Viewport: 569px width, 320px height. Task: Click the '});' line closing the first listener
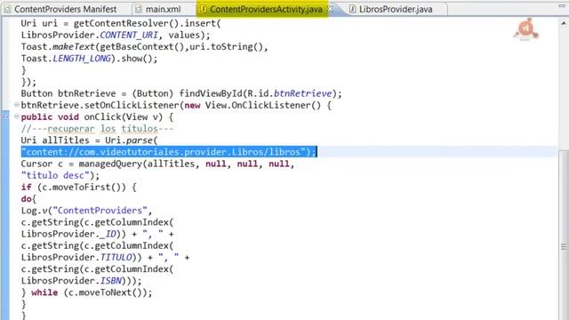point(28,82)
